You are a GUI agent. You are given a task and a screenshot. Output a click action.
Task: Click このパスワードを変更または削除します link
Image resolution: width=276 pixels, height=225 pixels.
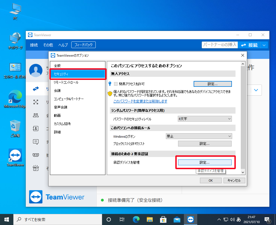point(140,101)
